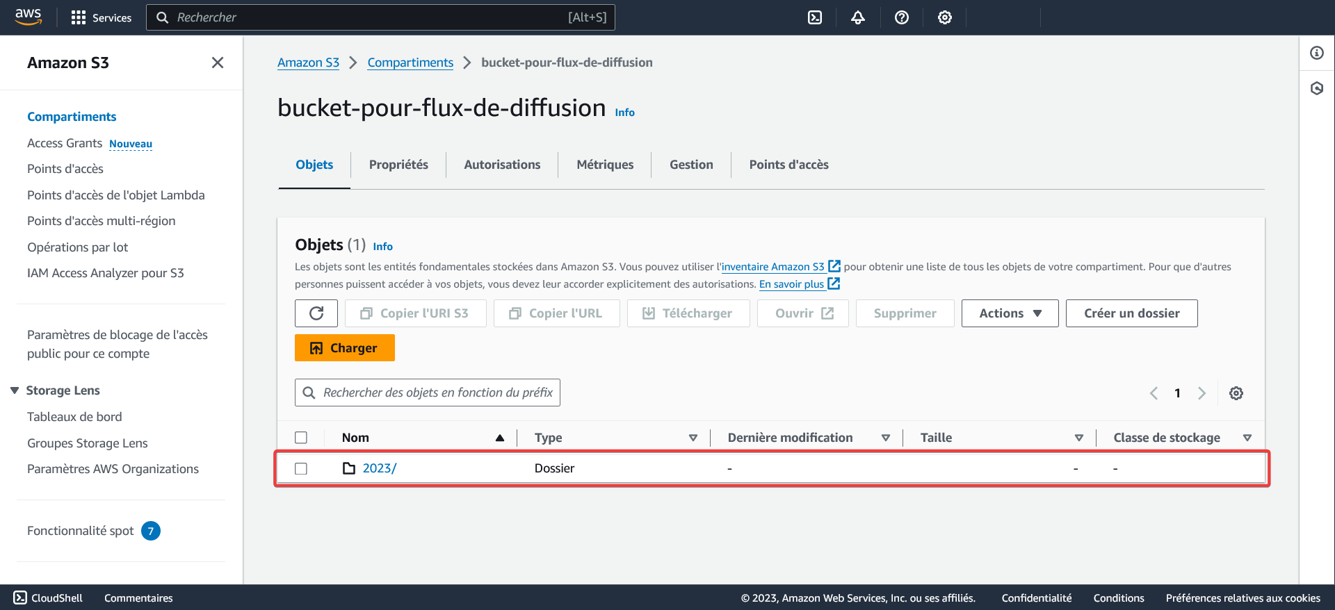The height and width of the screenshot is (610, 1335).
Task: Click the Ouvrir button
Action: click(x=803, y=313)
